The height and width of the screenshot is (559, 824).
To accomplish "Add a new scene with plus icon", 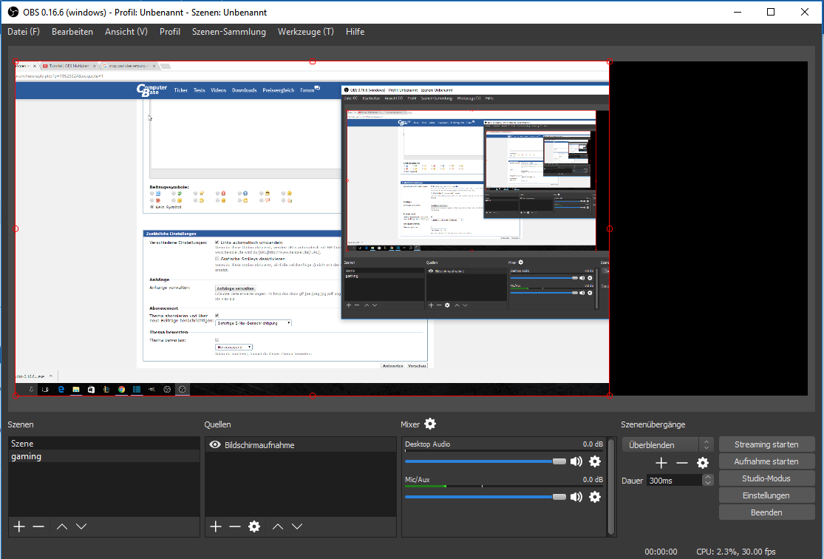I will click(x=19, y=526).
